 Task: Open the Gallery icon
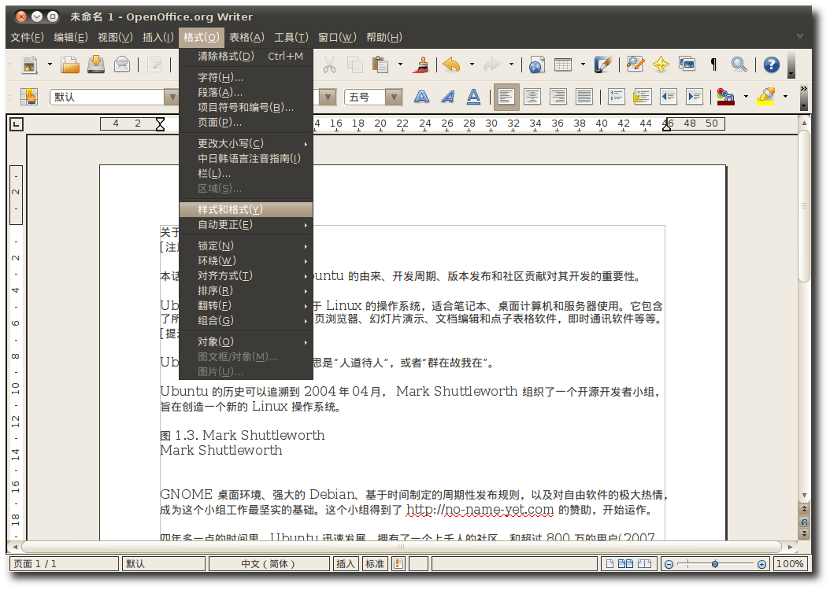click(687, 65)
